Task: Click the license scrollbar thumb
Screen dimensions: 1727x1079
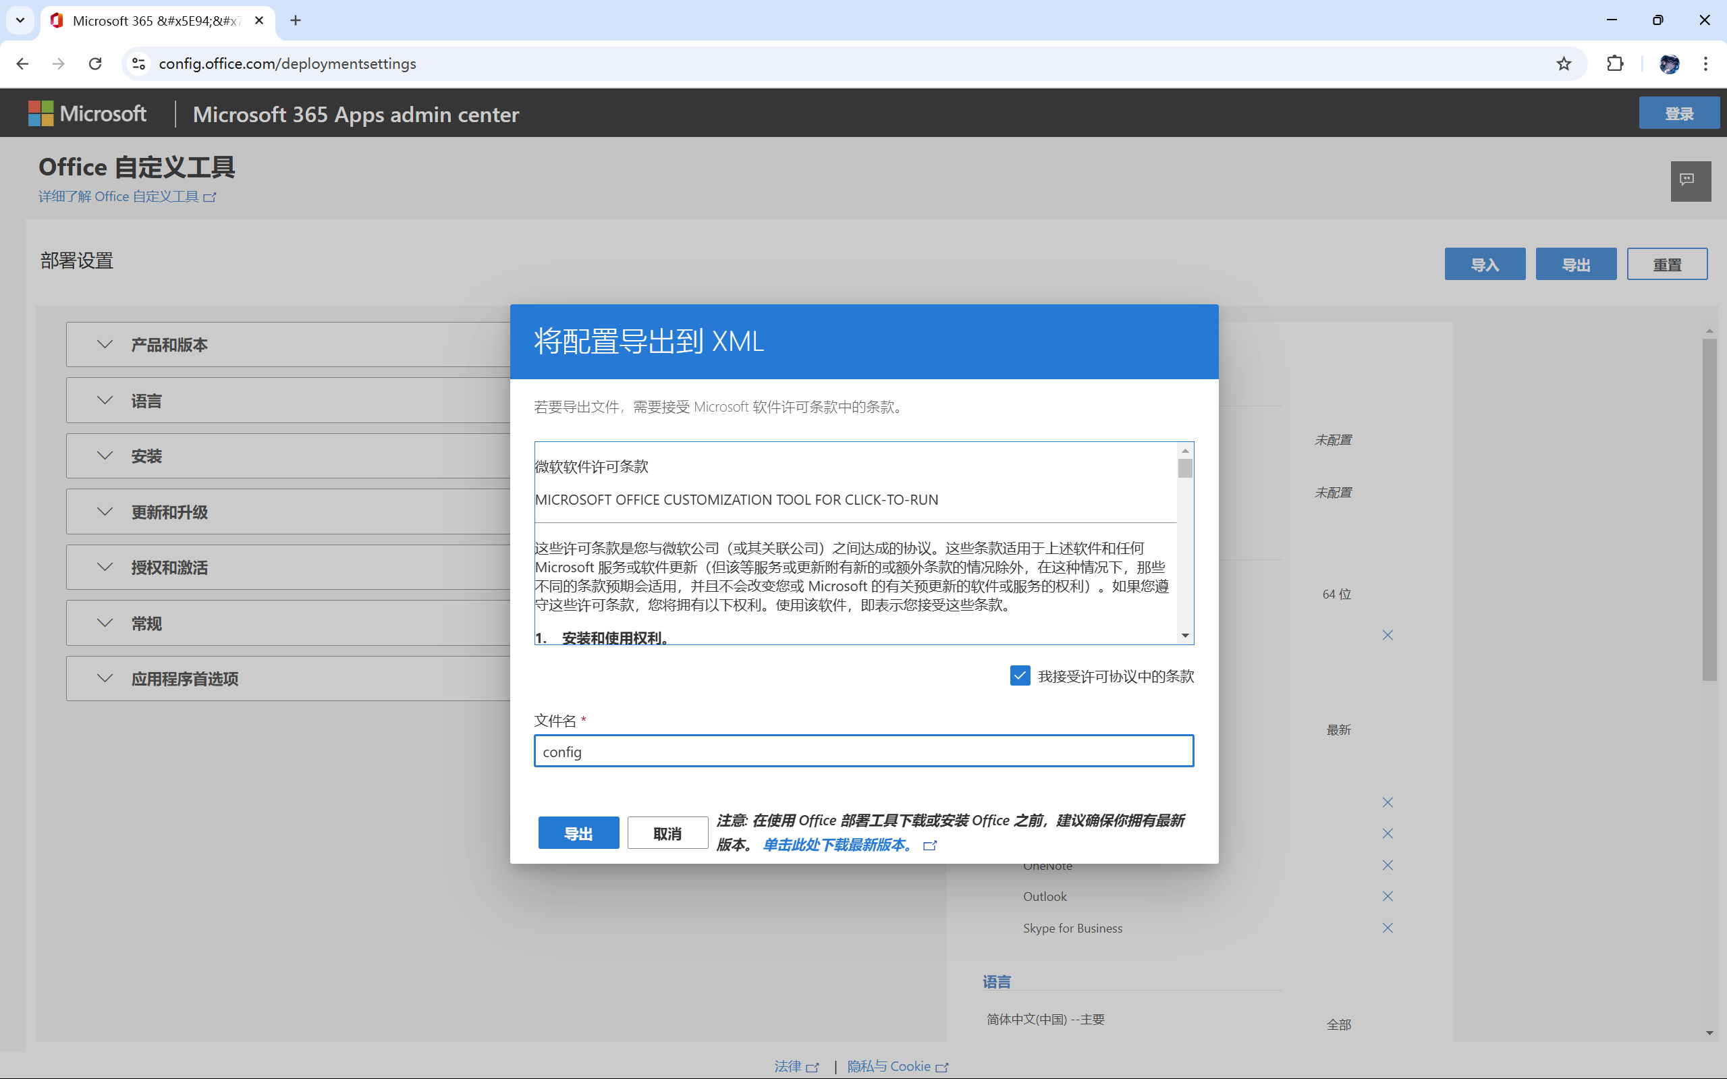Action: click(1185, 468)
